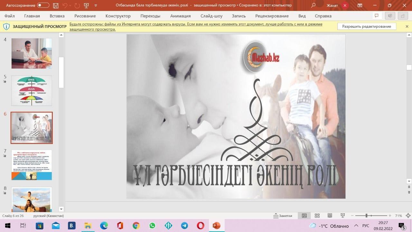Viewport: 412px width, 232px height.
Task: Select slide 7 text thumbnail
Action: (x=32, y=165)
